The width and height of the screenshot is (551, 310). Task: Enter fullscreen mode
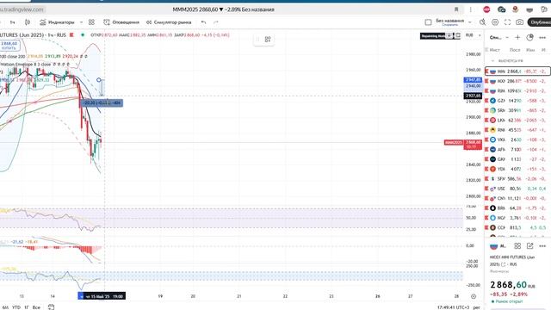click(x=507, y=22)
